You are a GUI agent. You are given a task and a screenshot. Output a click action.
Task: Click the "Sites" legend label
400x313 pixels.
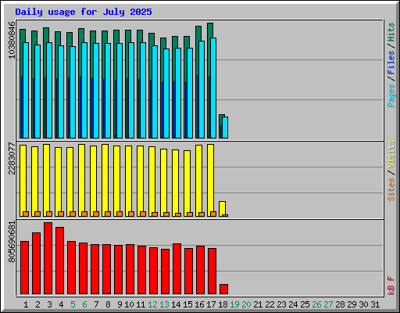[391, 189]
